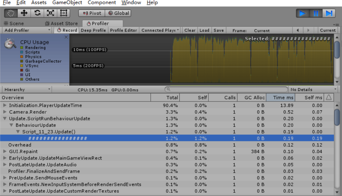Collapse Script_11_23.Update() row
The image size is (342, 196).
tap(18, 132)
